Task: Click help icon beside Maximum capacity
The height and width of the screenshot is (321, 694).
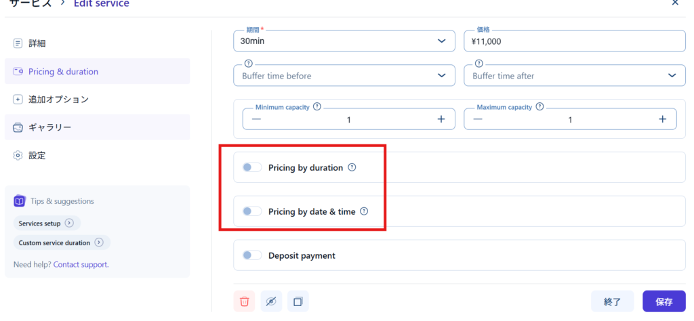Action: point(539,107)
